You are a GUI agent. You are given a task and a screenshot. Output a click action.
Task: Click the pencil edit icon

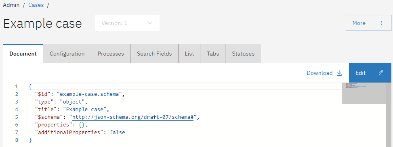(381, 73)
